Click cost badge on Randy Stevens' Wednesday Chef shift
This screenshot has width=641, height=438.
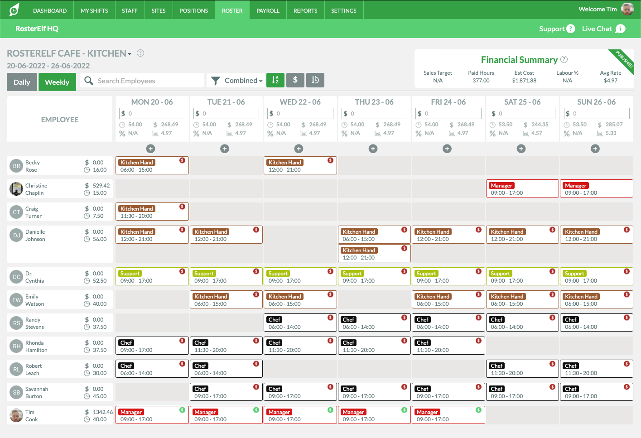click(330, 318)
